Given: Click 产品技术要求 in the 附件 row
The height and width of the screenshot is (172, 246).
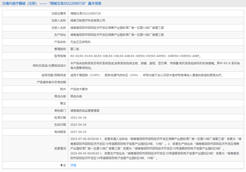Looking at the screenshot, I should (79, 89).
